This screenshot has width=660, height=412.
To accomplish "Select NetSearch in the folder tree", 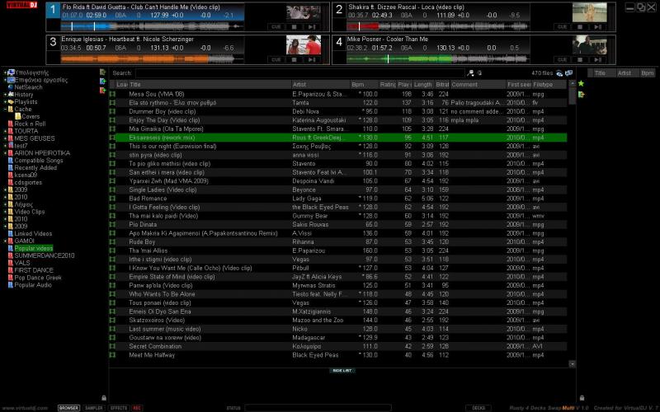I will tap(28, 87).
